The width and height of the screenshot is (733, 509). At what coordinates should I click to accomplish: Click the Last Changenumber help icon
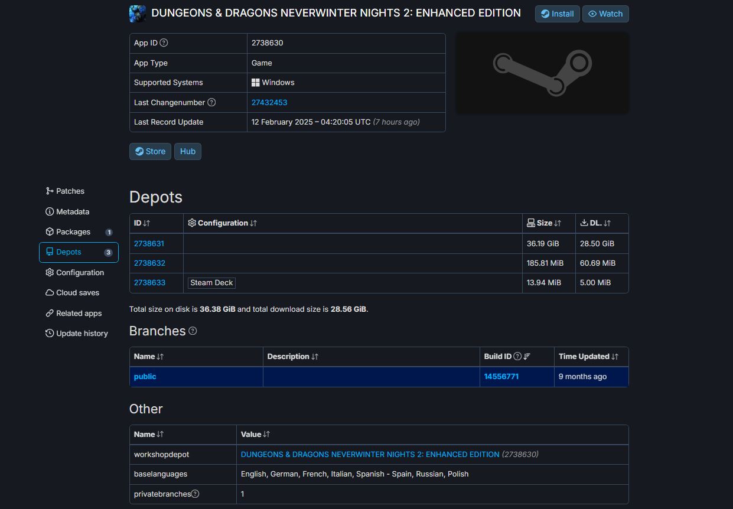coord(211,103)
